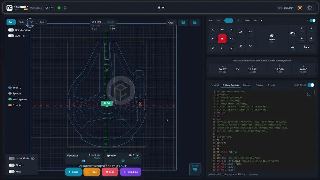Image resolution: width=320 pixels, height=180 pixels.
Task: Jog diagonally up-right with the arrow
Action: [x=231, y=30]
